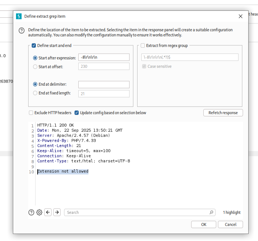258x241 pixels.
Task: Open help icon next to search bar
Action: [x=31, y=212]
